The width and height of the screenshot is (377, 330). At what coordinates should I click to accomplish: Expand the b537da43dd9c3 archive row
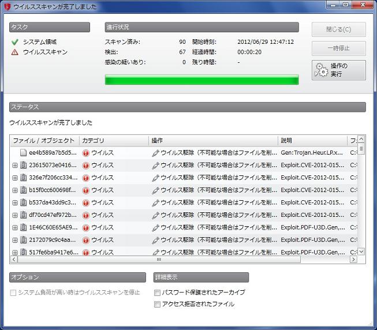pyautogui.click(x=15, y=202)
